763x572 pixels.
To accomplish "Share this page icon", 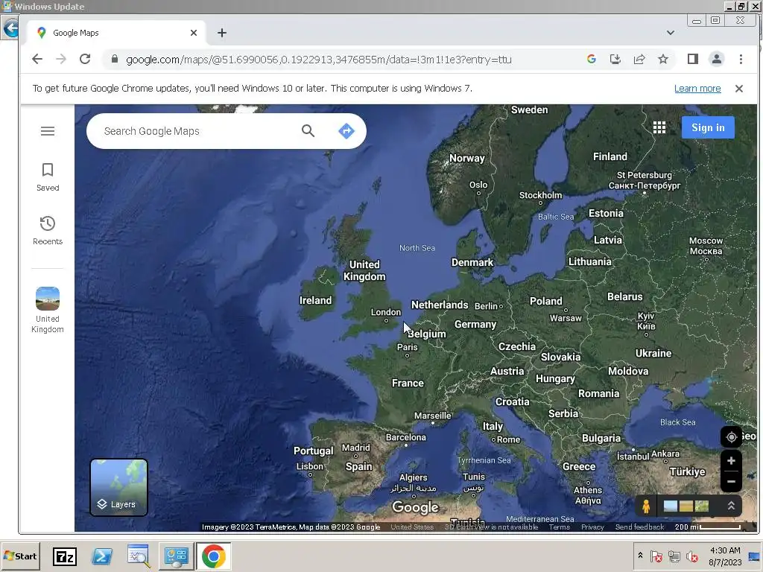I will click(639, 60).
